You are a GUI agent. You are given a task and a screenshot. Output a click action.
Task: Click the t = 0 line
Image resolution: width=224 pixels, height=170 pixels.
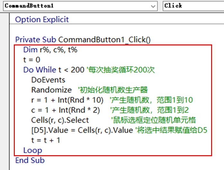coord(32,60)
